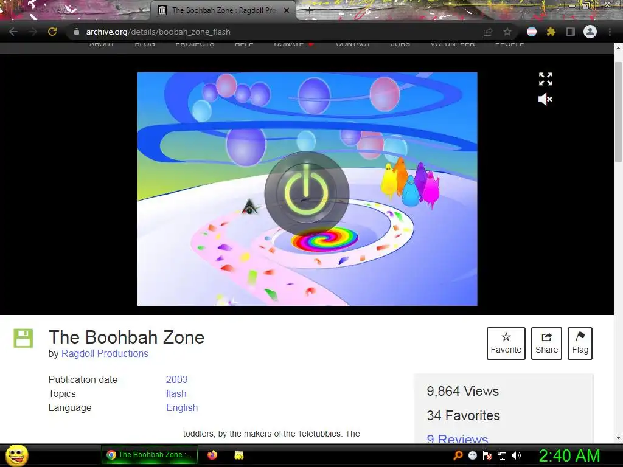623x467 pixels.
Task: Click the 9,864 Views statistic
Action: coord(462,391)
